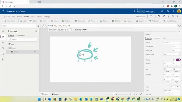Viewport: 182px width, 102px height.
Task: Click the Radio size value field
Action: 176,50
